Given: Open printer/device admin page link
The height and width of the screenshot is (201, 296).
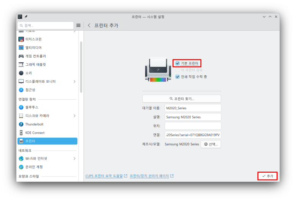Looking at the screenshot, I should [152, 176].
